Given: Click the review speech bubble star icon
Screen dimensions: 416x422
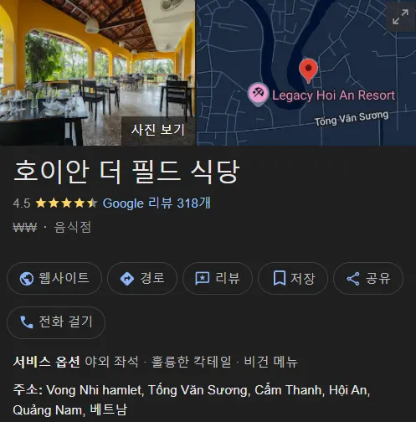Looking at the screenshot, I should [203, 279].
